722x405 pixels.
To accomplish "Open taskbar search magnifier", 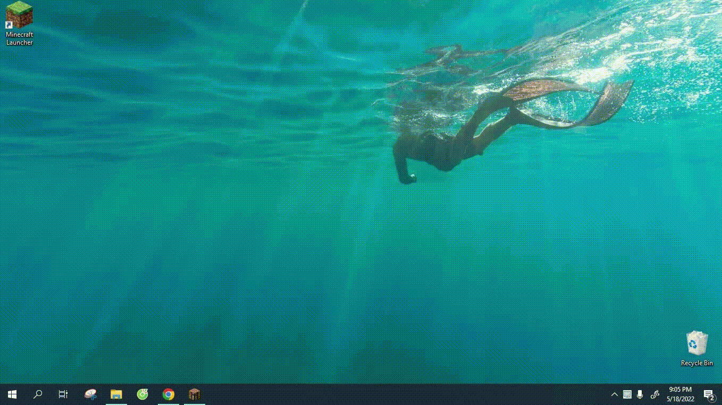I will coord(38,394).
